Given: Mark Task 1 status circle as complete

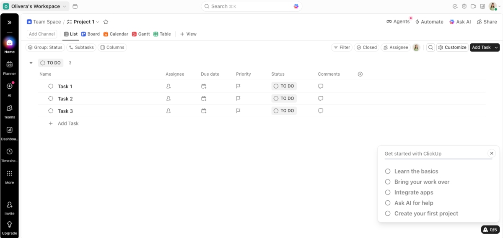Looking at the screenshot, I should coord(51,86).
